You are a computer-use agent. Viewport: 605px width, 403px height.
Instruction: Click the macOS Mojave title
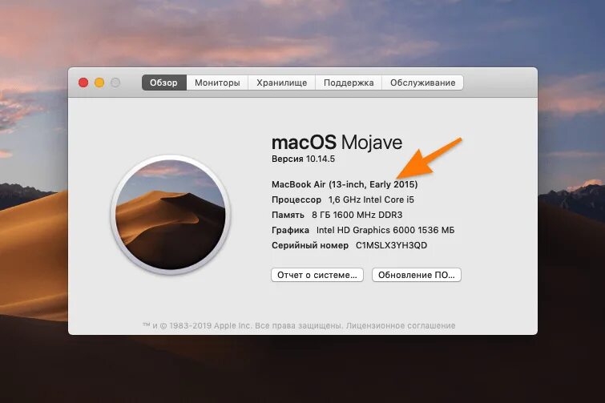[x=337, y=143]
